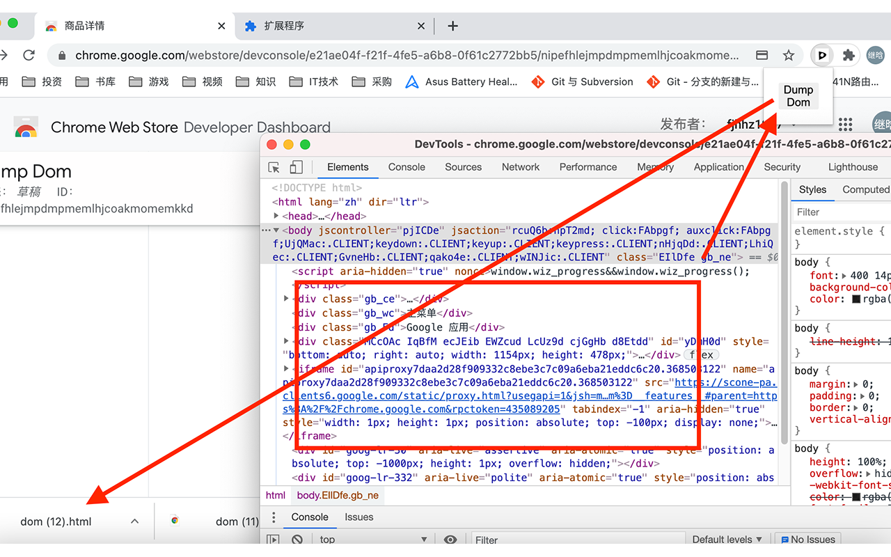Image resolution: width=891 pixels, height=557 pixels.
Task: Expand the gb_ce div node
Action: click(x=287, y=299)
